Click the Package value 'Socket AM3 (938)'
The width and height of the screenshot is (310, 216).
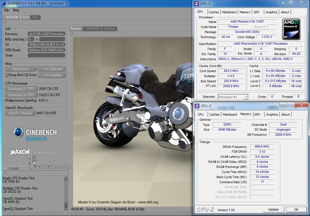(247, 32)
